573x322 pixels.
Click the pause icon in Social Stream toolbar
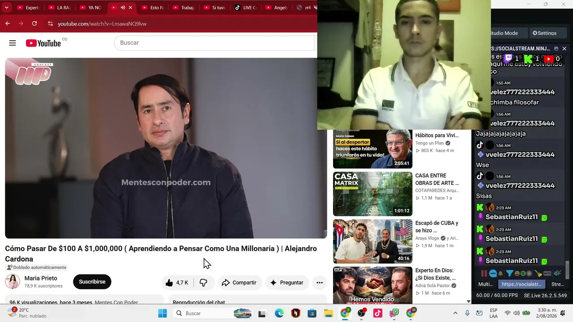click(x=484, y=273)
